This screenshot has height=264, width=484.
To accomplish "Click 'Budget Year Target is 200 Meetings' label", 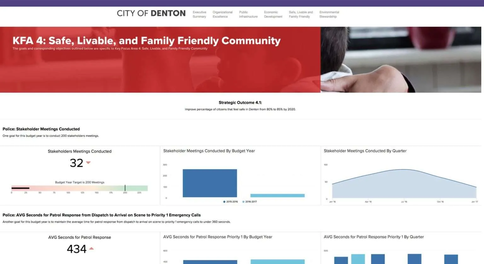I will (x=80, y=182).
